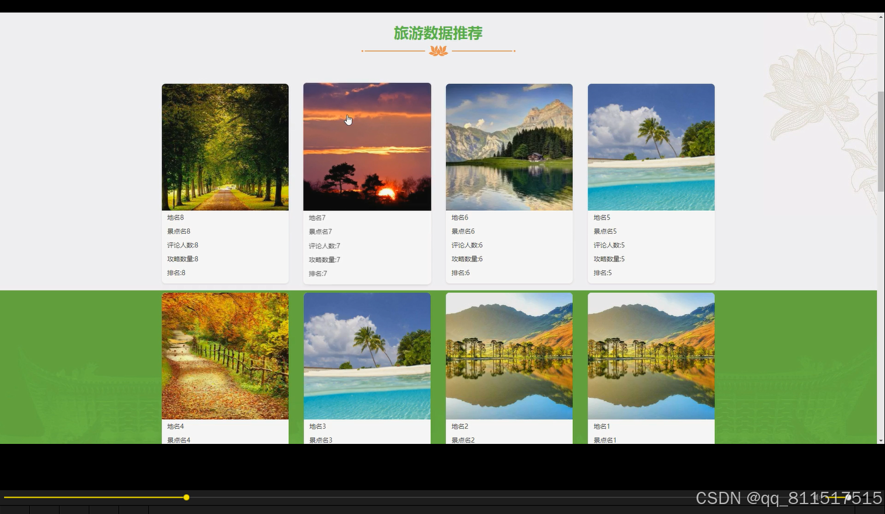Click the orange lotus flower icon divider
Screen dimensions: 885x514
438,51
